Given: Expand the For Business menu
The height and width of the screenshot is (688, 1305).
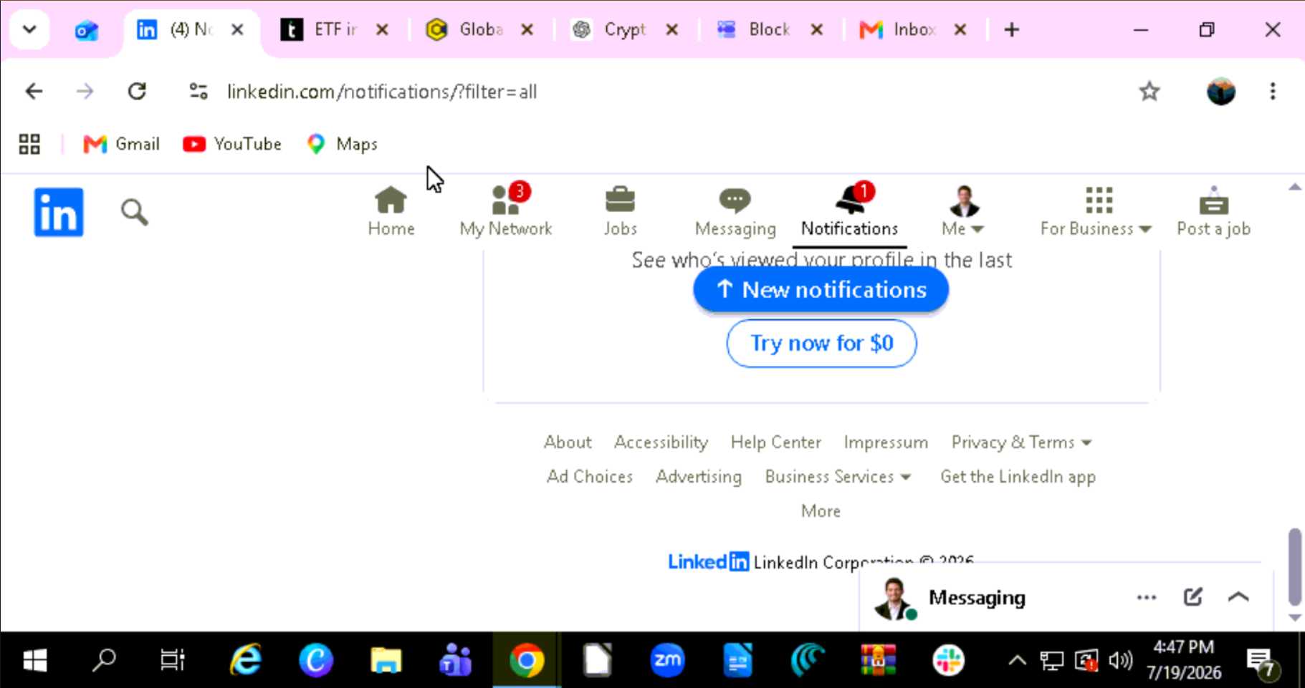Looking at the screenshot, I should click(1096, 211).
